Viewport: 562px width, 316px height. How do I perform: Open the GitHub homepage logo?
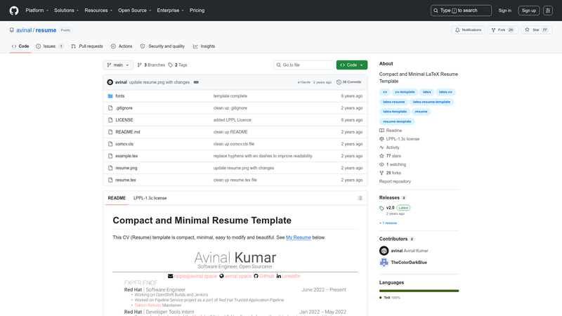tap(14, 11)
